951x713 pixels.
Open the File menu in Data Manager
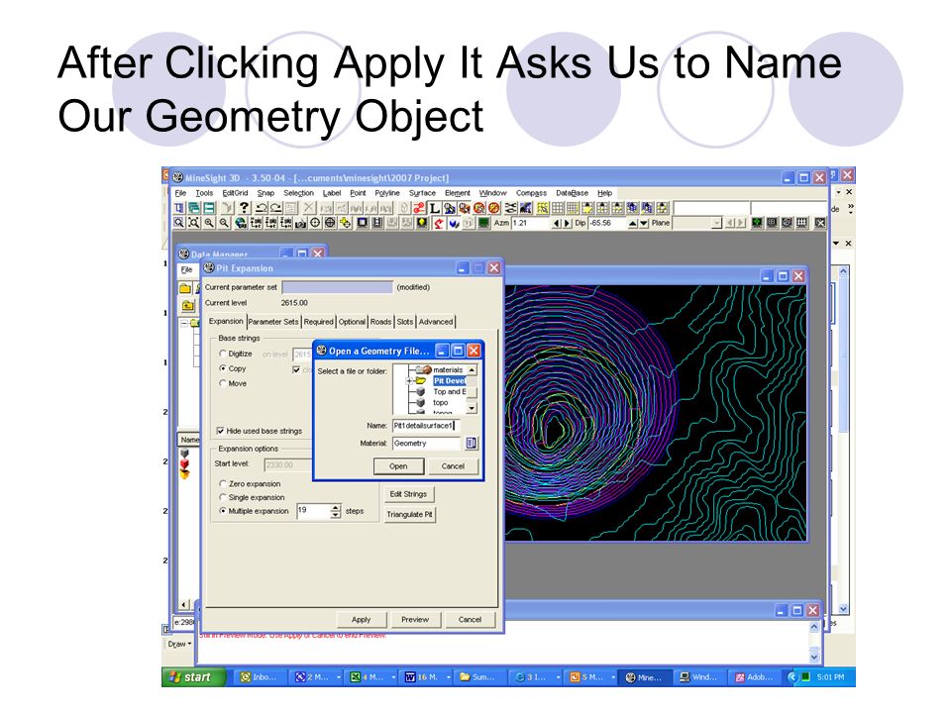tap(187, 269)
